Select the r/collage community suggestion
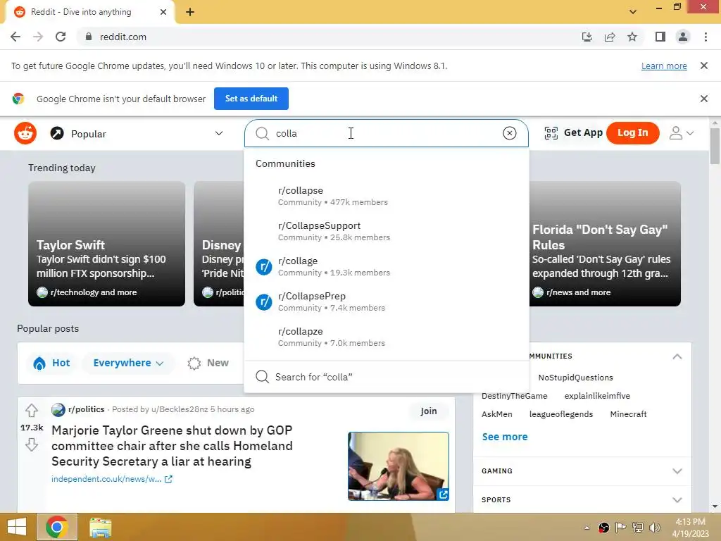This screenshot has height=541, width=721. 387,266
